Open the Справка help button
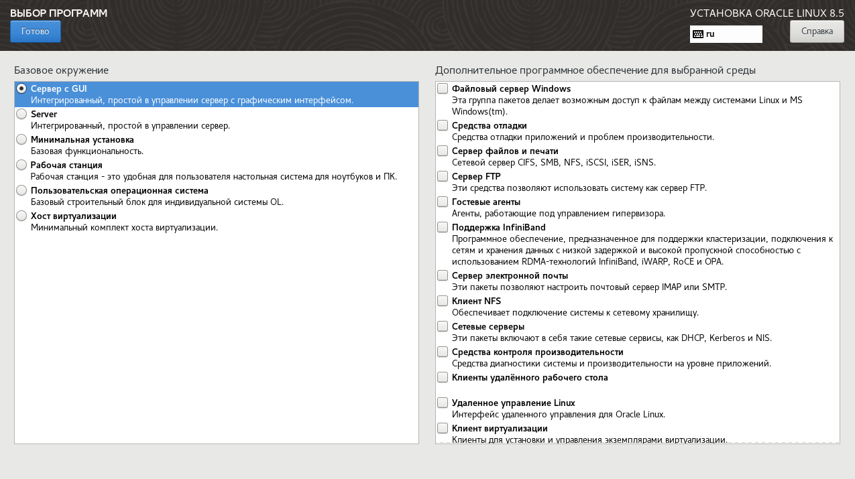The height and width of the screenshot is (479, 855). coord(817,31)
